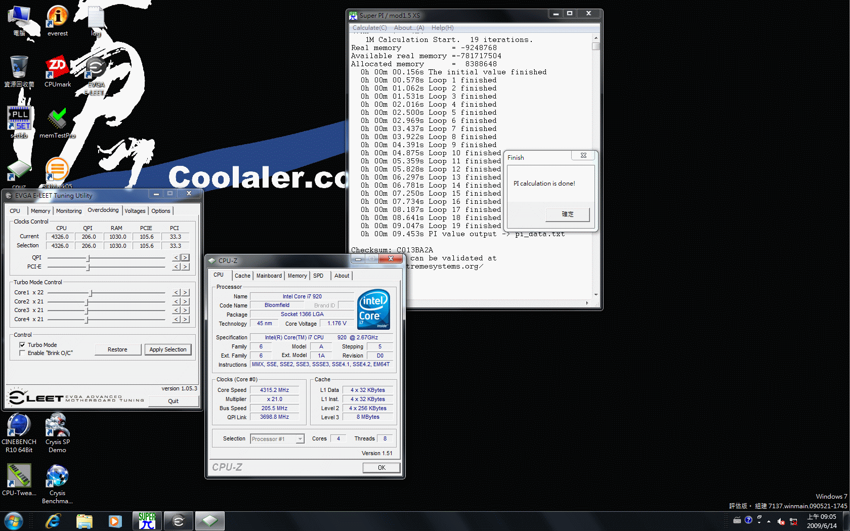The height and width of the screenshot is (531, 850).
Task: Decrease Core2 multiplier arrow
Action: [176, 302]
